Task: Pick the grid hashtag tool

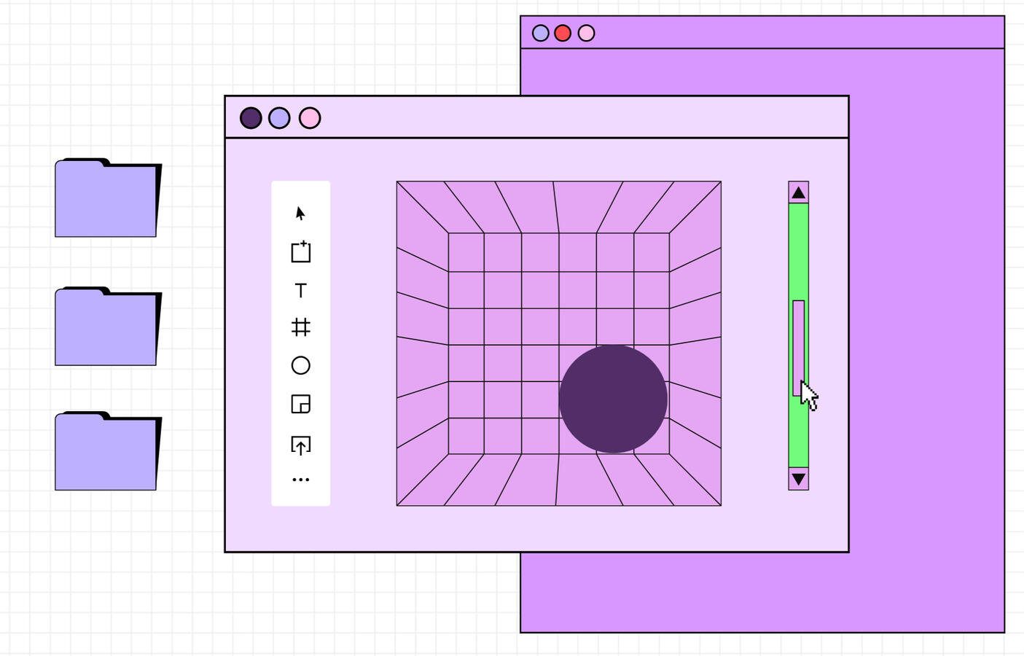Action: coord(300,327)
